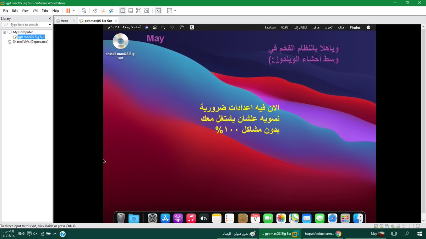The width and height of the screenshot is (426, 239).
Task: Switch to the Home tab
Action: point(65,21)
